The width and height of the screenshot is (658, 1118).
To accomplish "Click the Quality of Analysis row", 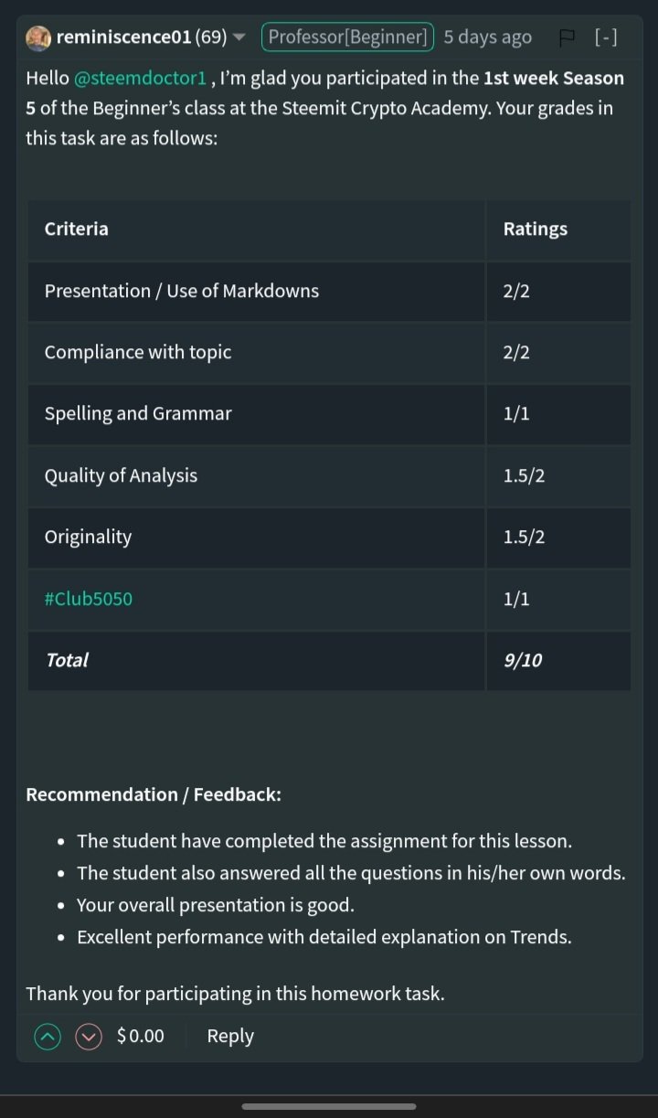I will (x=329, y=475).
